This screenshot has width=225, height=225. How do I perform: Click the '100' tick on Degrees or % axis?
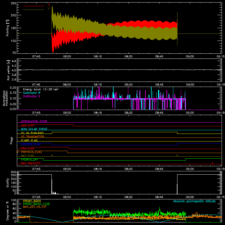click(13, 200)
